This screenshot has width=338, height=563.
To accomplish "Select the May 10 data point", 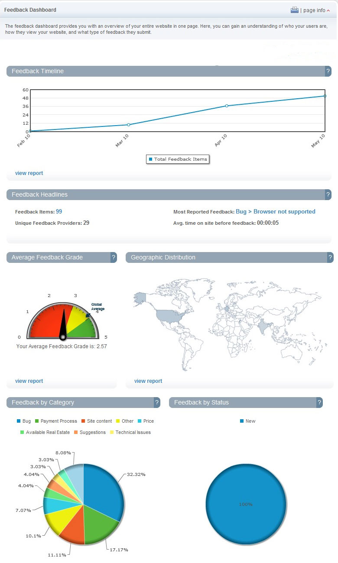I will tap(325, 96).
